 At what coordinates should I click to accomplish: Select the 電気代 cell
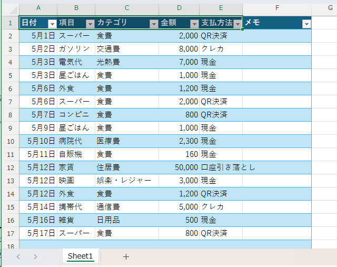coord(76,62)
